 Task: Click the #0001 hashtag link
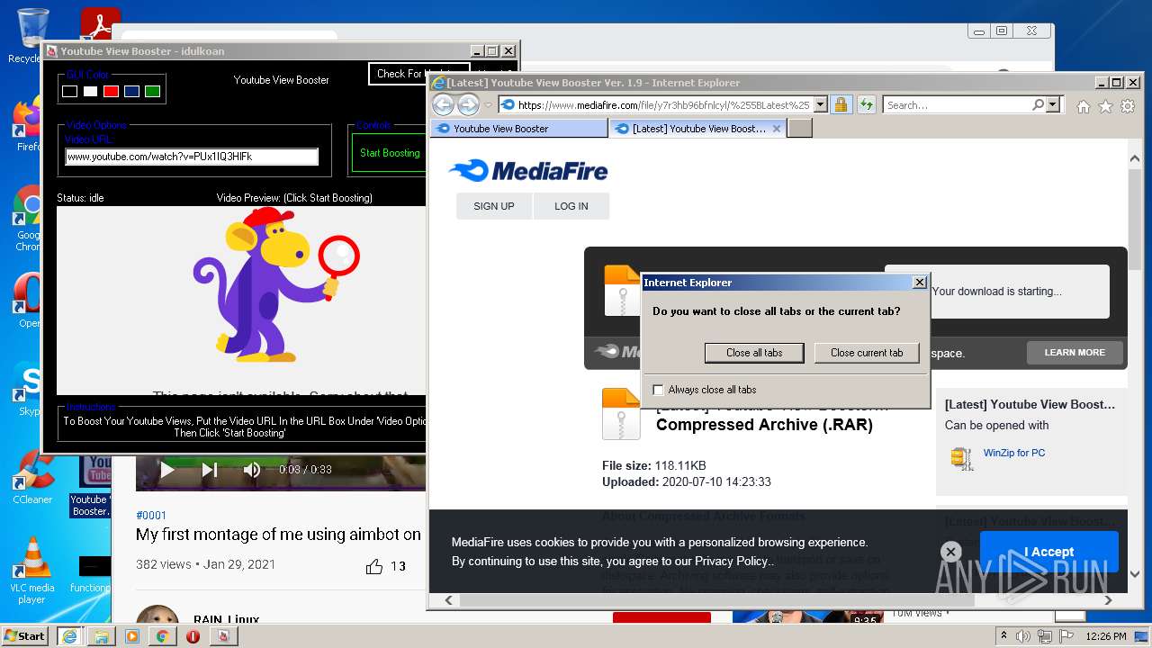(x=151, y=516)
